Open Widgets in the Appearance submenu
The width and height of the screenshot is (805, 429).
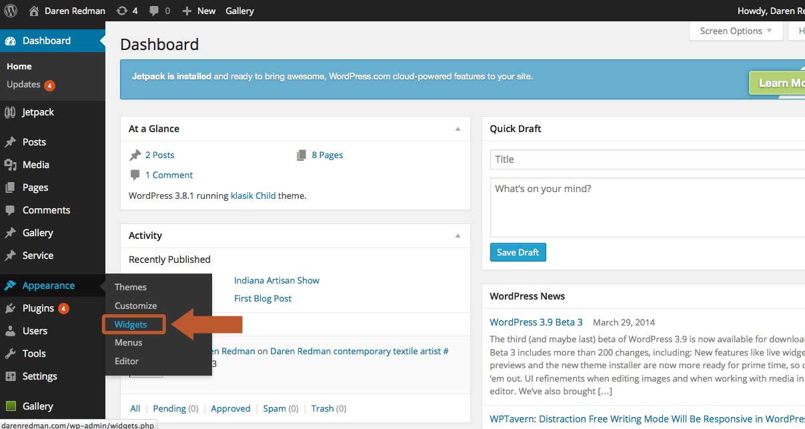[131, 324]
